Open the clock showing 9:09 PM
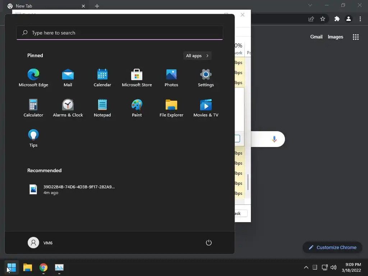 click(x=351, y=267)
